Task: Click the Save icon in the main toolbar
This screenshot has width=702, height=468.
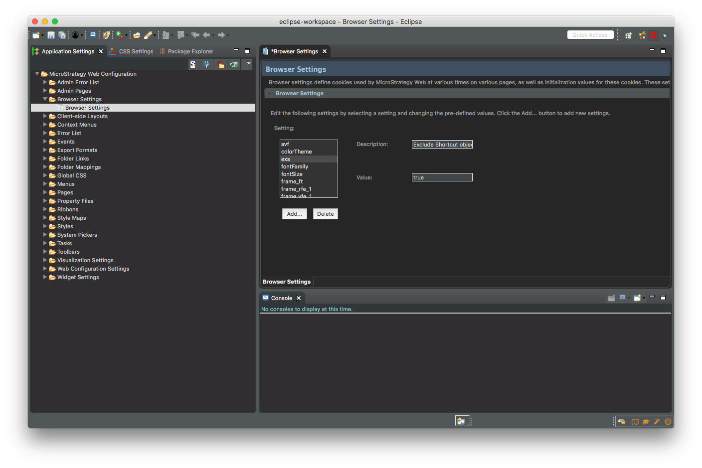Action: (x=51, y=35)
